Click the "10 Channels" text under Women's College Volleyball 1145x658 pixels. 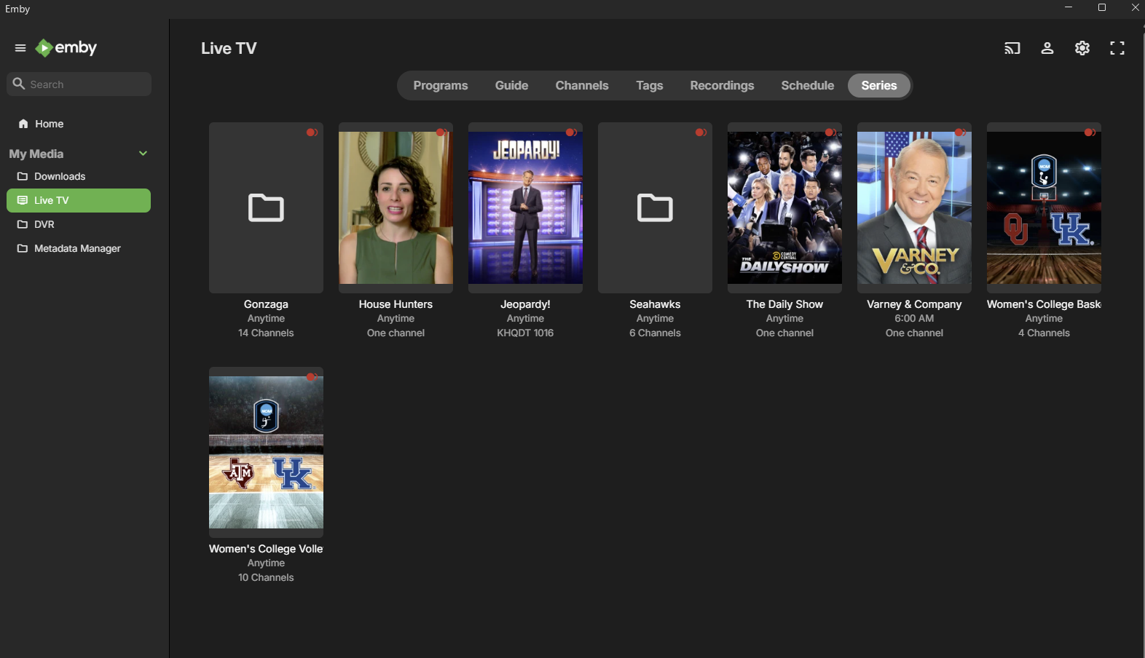(x=266, y=577)
